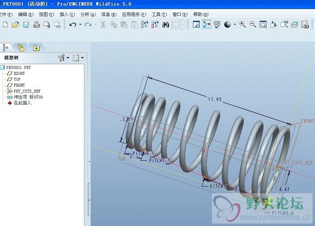Open a file with the folder icon
This screenshot has width=315, height=226.
coord(16,25)
